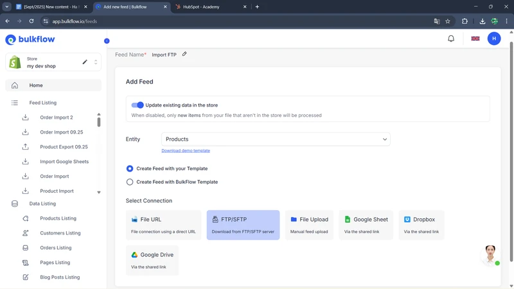
Task: Expand the store selector chevrons
Action: pos(96,62)
